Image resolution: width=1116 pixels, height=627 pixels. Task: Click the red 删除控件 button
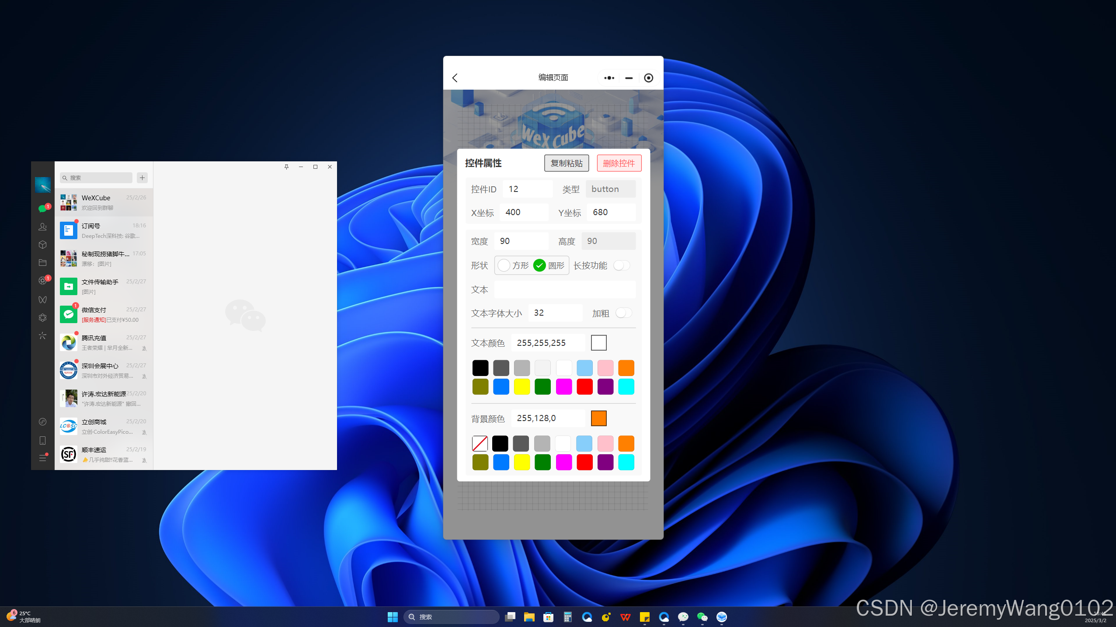pyautogui.click(x=619, y=163)
